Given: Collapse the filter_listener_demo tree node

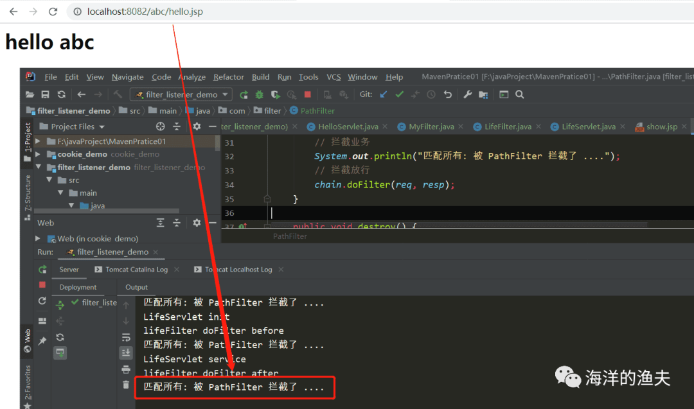Looking at the screenshot, I should pyautogui.click(x=38, y=167).
